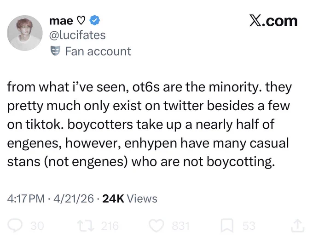Image resolution: width=313 pixels, height=249 pixels.
Task: View the 24K Views count
Action: point(130,198)
